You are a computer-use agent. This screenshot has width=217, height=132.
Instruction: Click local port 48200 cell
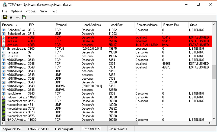(x=113, y=105)
